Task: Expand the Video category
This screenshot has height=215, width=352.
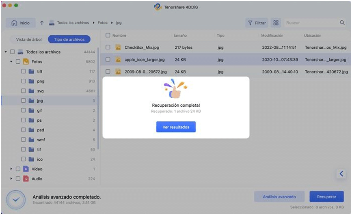Action: click(x=11, y=169)
